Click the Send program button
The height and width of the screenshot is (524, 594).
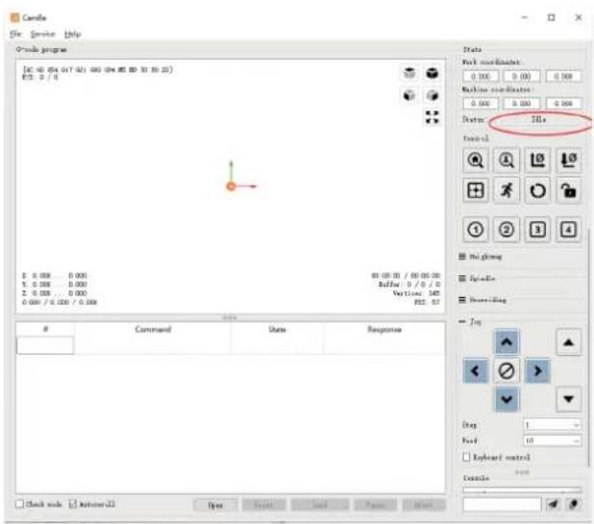click(320, 505)
